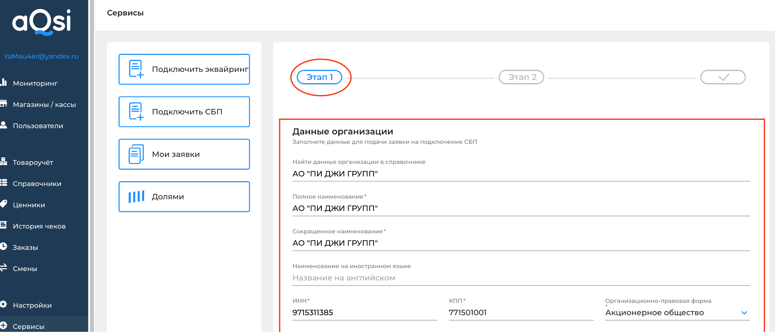Open the Пользователи sidebar item
The width and height of the screenshot is (775, 332).
(x=38, y=126)
